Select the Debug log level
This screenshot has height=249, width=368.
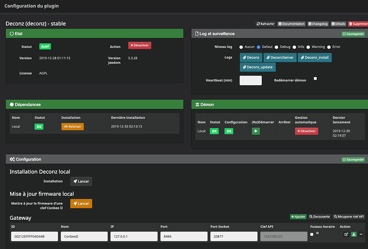pyautogui.click(x=277, y=47)
